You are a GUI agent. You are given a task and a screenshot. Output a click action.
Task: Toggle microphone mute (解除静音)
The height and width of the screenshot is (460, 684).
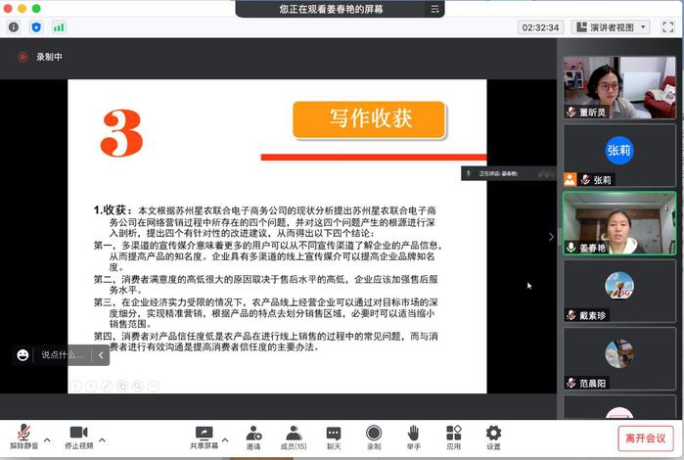point(22,435)
